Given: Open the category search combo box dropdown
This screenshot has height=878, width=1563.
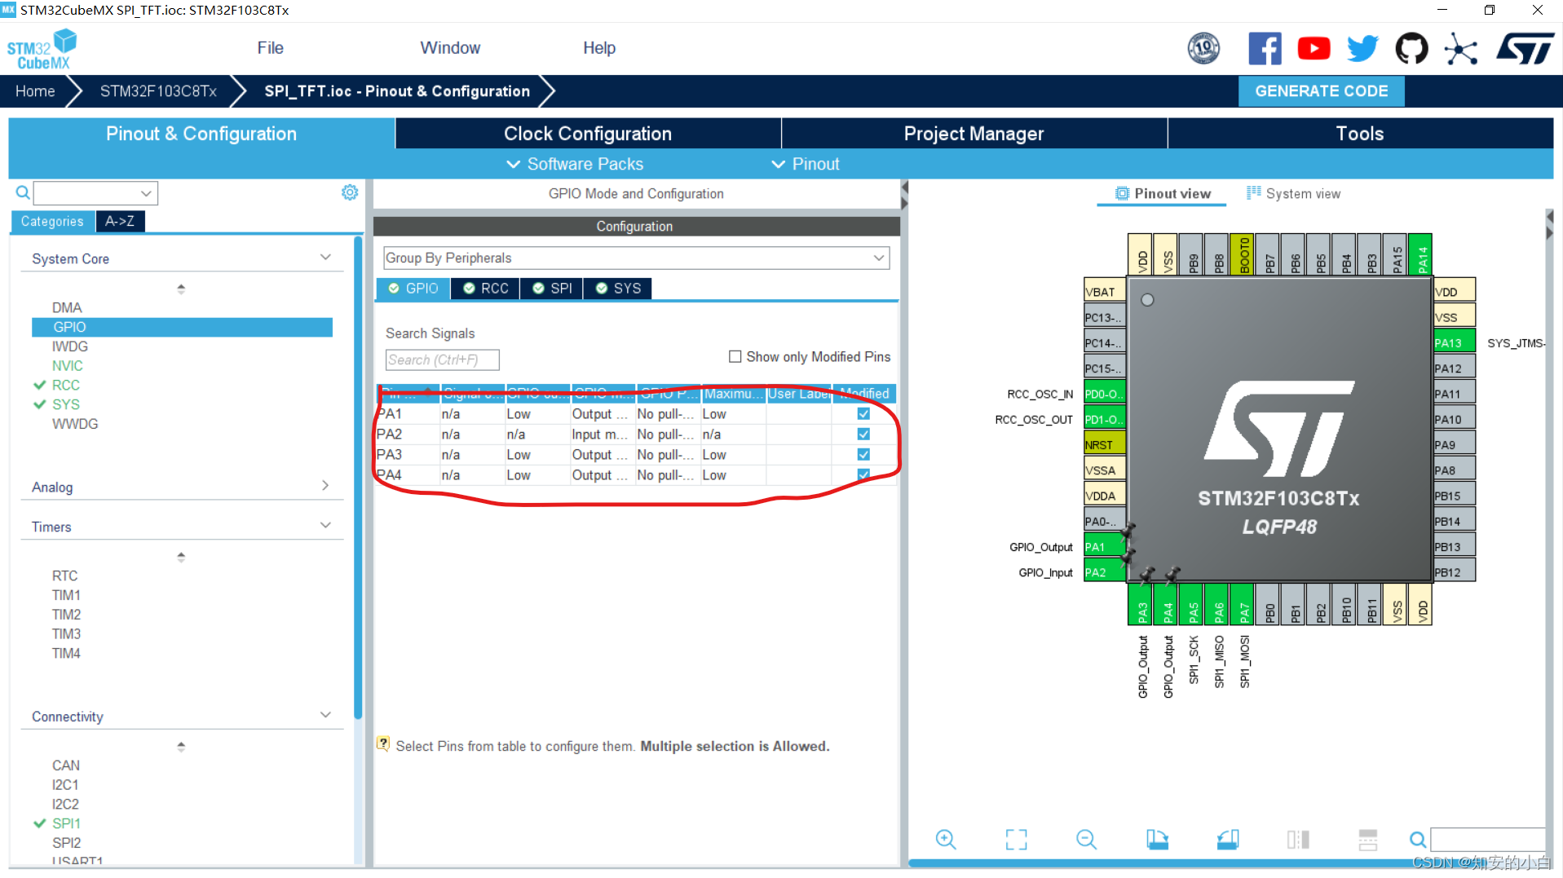Looking at the screenshot, I should (146, 193).
